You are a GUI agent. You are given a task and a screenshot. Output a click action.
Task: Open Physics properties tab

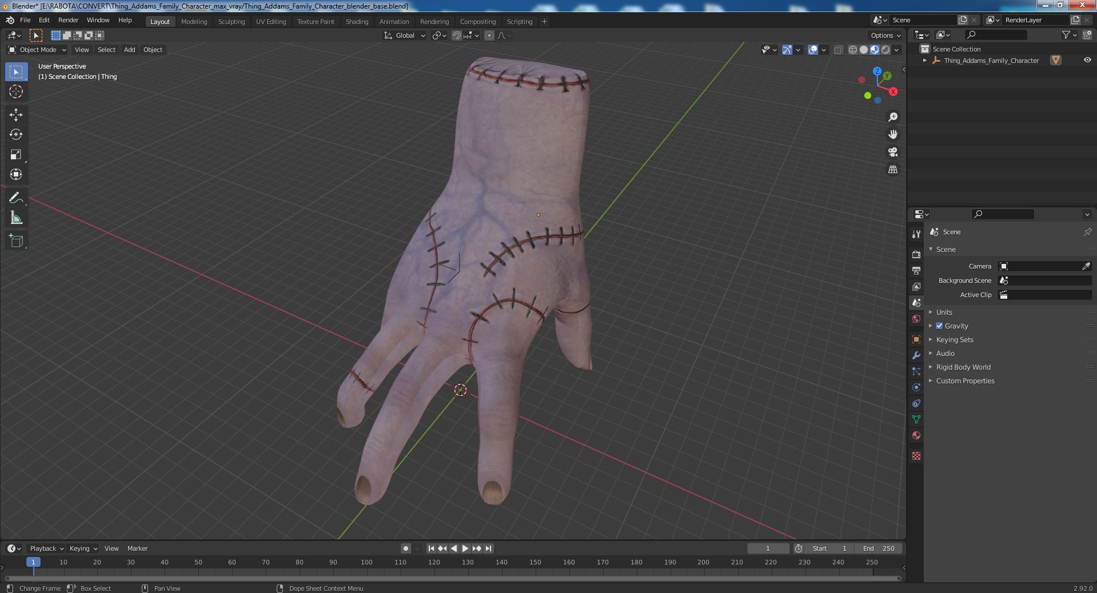916,387
